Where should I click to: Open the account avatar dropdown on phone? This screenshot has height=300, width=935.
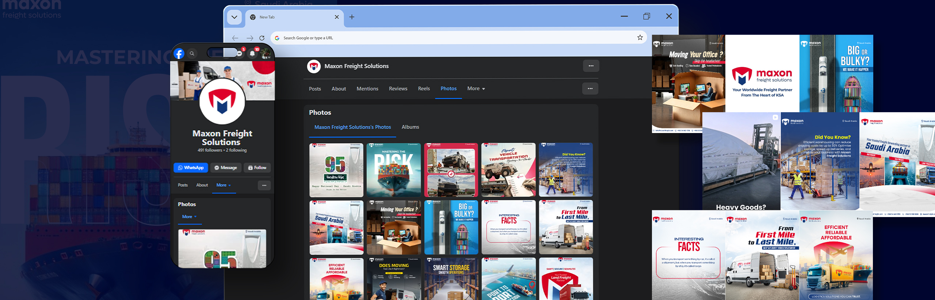266,54
